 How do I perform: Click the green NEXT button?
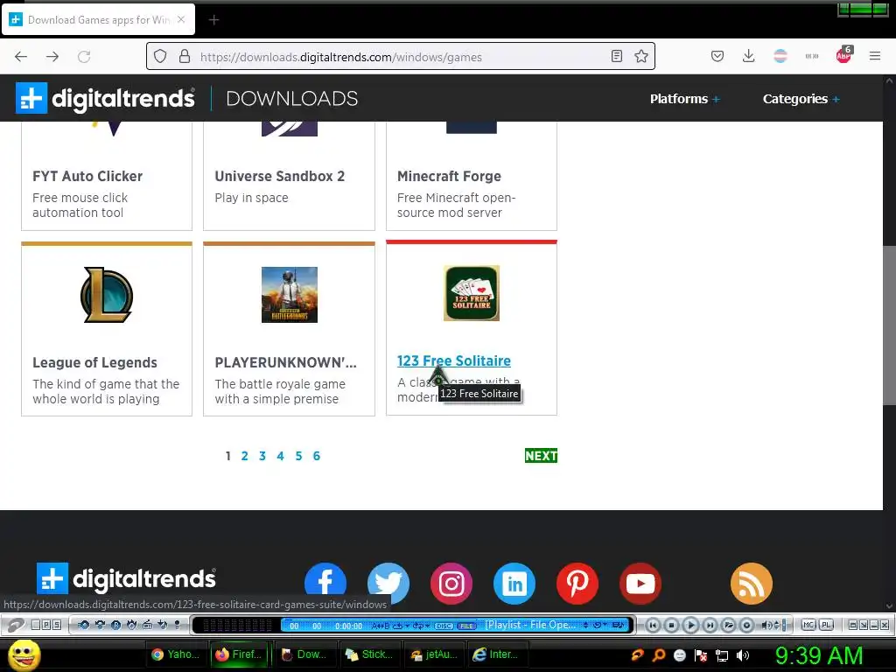coord(541,455)
